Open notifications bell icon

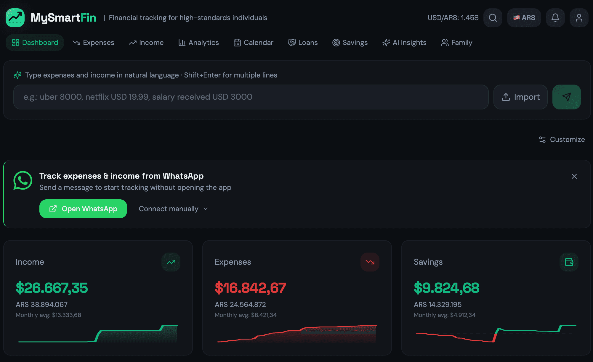point(555,18)
